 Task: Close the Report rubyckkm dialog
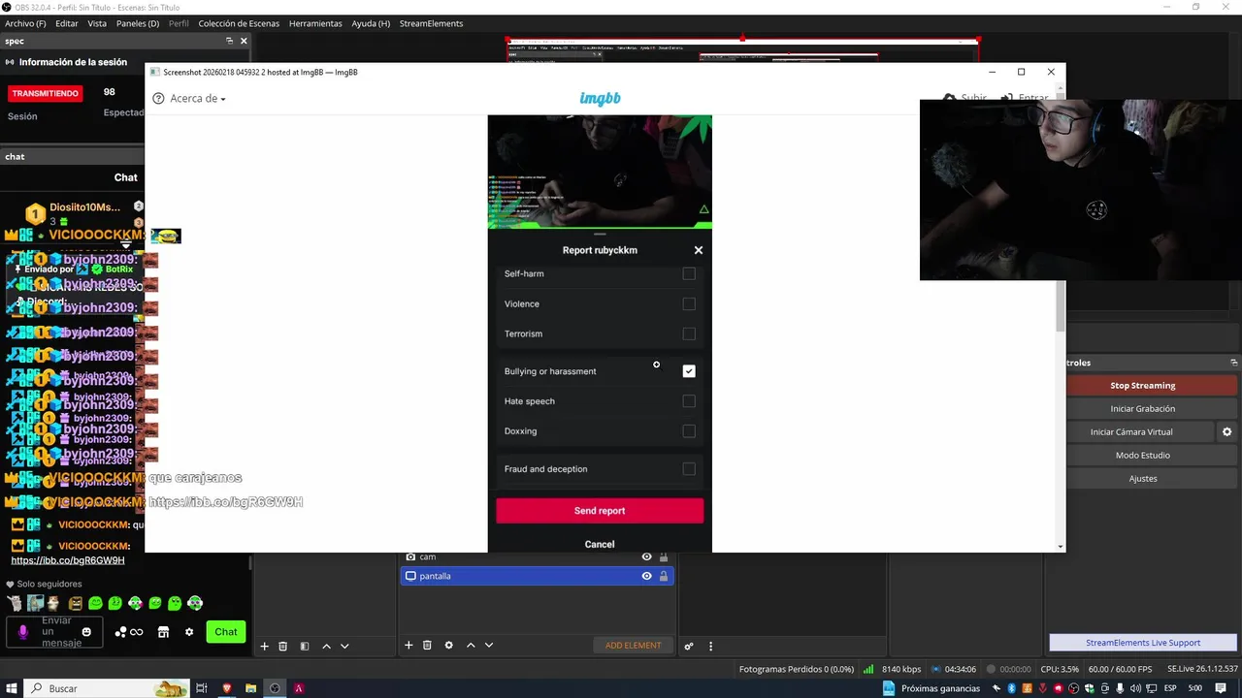coord(698,250)
